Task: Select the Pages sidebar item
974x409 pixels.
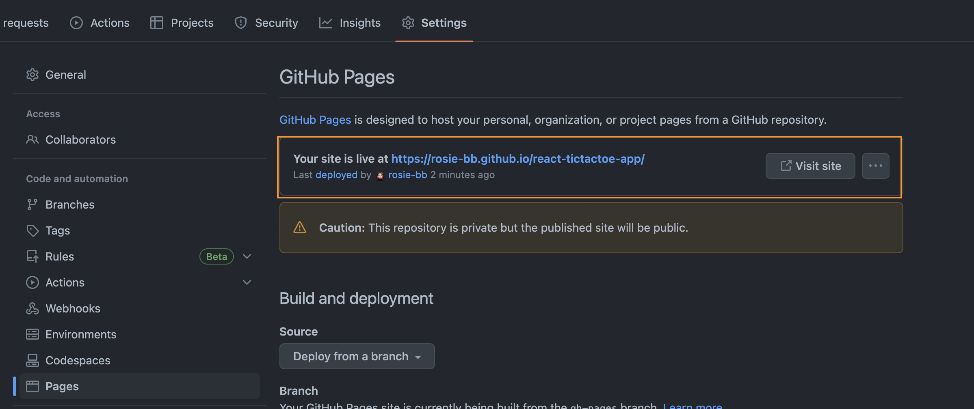Action: click(x=140, y=386)
